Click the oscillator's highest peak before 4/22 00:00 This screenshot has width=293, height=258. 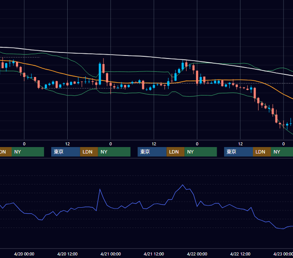click(183, 185)
